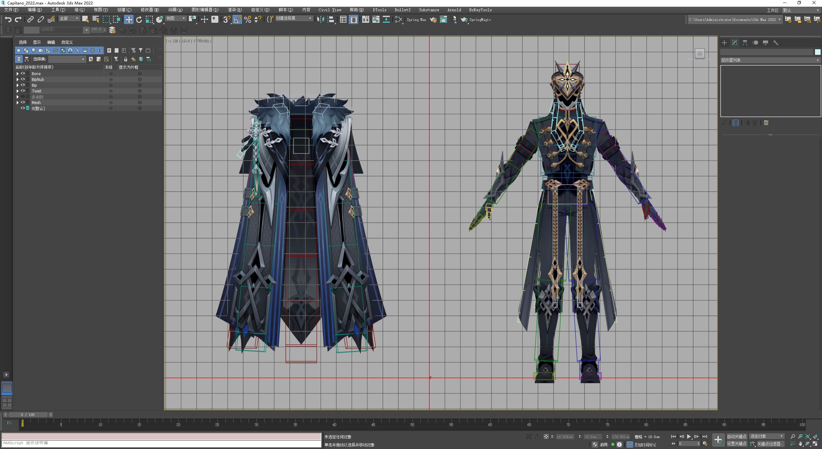Screen dimensions: 822x449
Task: Open Render Setup teapot icon
Action: click(433, 20)
